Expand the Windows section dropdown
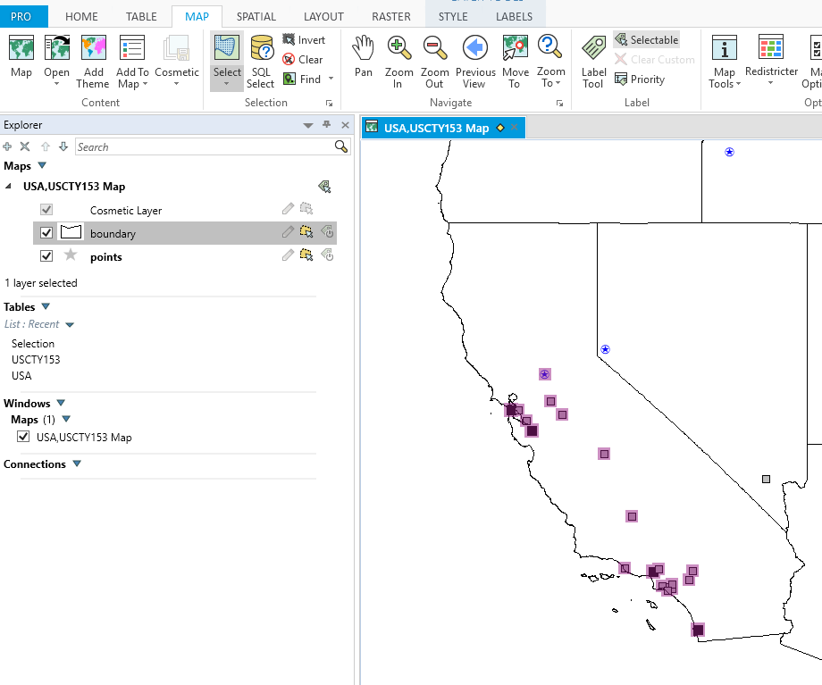Image resolution: width=822 pixels, height=685 pixels. point(60,402)
